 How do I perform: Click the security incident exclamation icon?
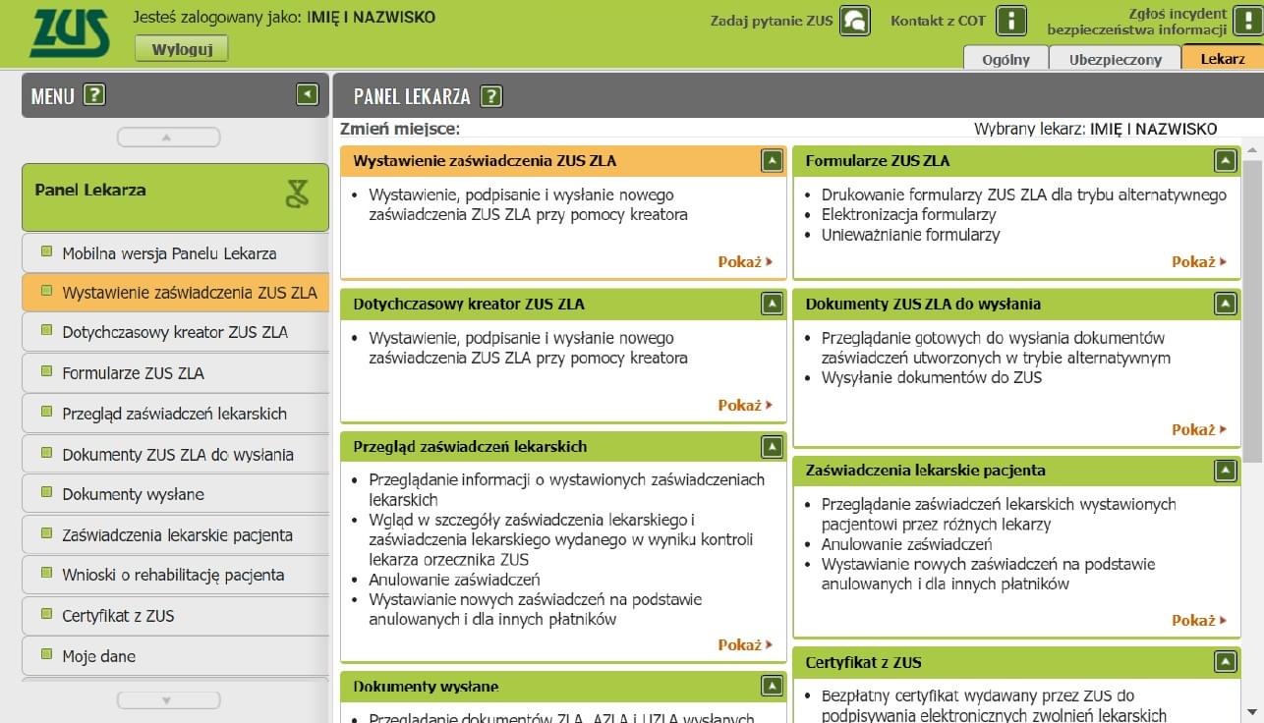pyautogui.click(x=1247, y=21)
